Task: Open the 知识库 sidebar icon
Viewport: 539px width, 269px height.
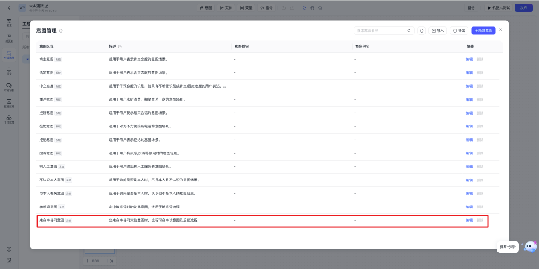Action: [9, 38]
